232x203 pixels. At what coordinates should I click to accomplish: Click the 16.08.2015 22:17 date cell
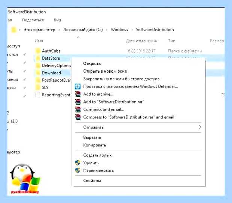point(141,51)
